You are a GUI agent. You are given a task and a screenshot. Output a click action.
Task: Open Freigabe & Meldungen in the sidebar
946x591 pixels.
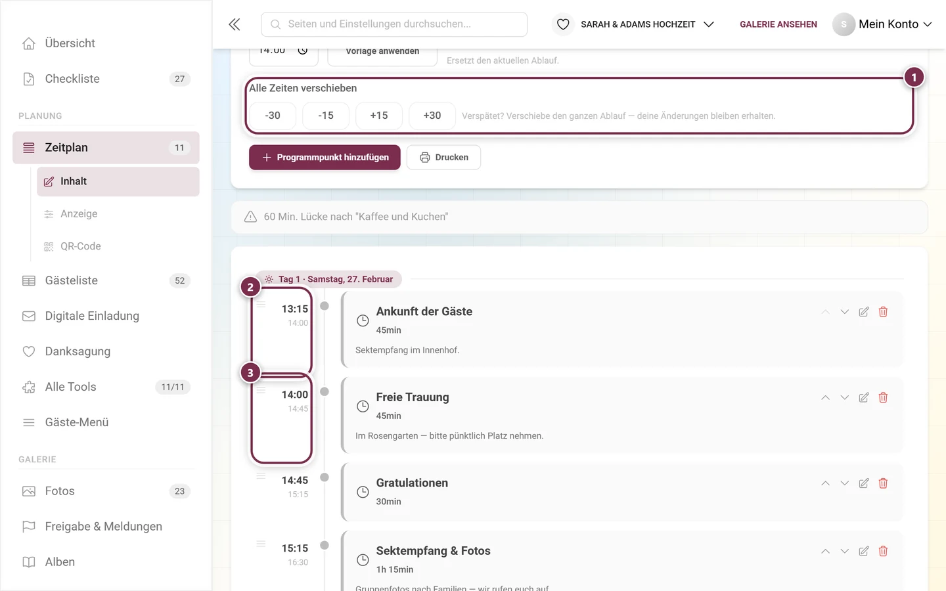106,527
